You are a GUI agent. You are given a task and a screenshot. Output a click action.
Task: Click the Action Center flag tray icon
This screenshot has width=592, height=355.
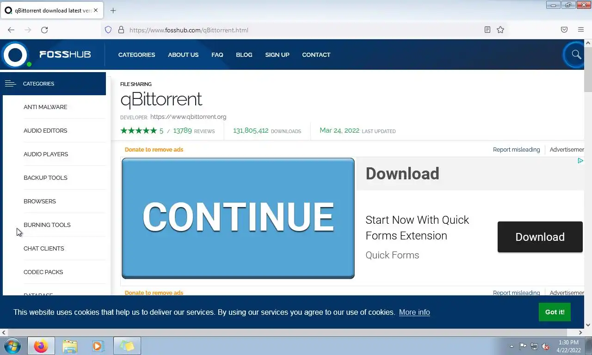pyautogui.click(x=523, y=346)
